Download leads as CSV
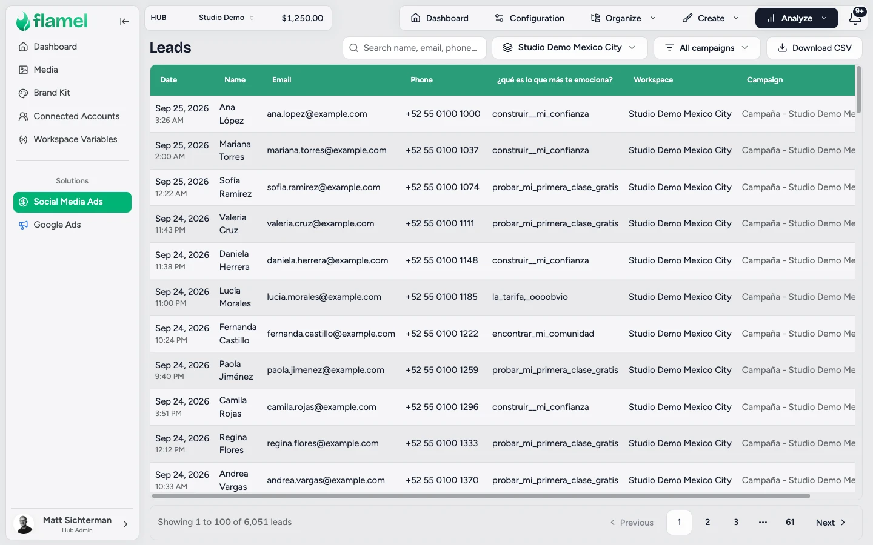The height and width of the screenshot is (545, 873). click(814, 48)
